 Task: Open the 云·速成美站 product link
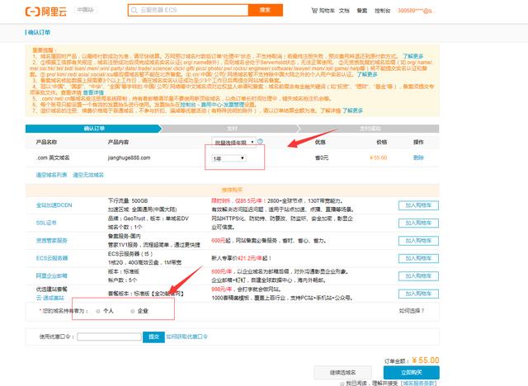[49, 298]
